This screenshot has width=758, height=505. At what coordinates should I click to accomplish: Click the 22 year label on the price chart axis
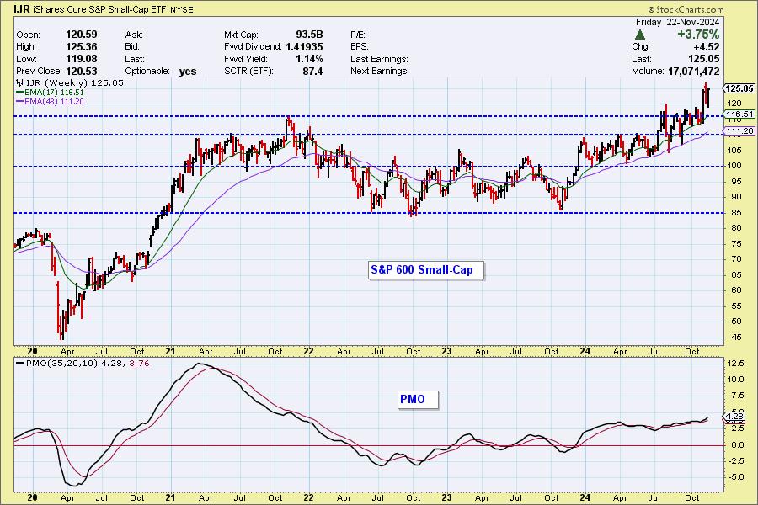[x=308, y=351]
